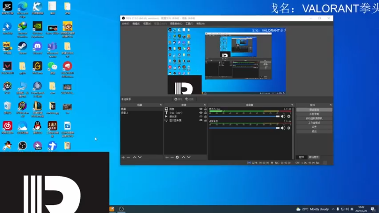Open the 视图(V) View menu in OBS
This screenshot has width=379, height=213.
point(147,24)
